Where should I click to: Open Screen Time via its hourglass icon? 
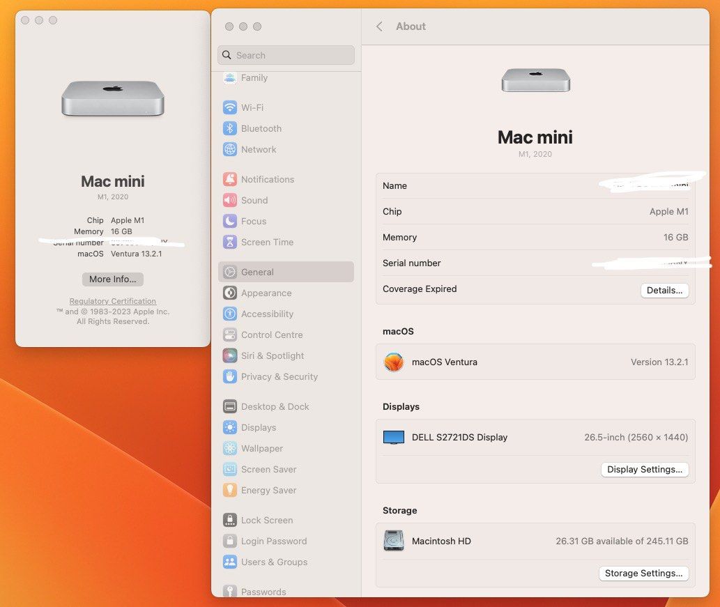[230, 242]
